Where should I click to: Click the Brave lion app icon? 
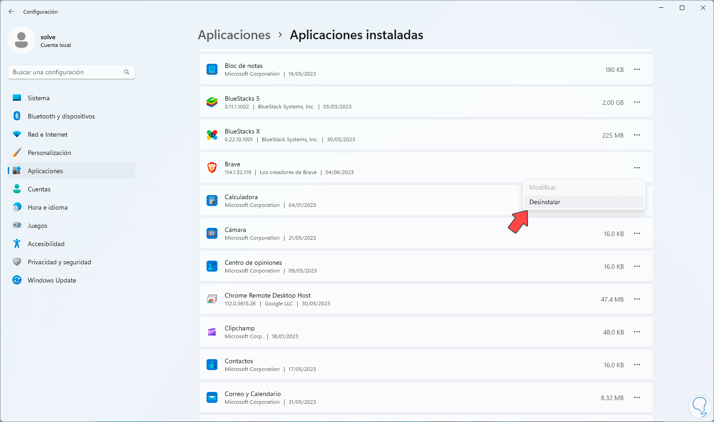[x=212, y=168]
